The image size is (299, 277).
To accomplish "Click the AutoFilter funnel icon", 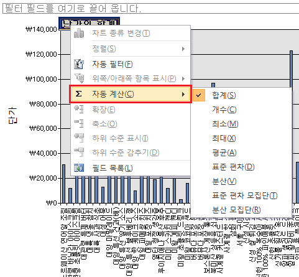I will (79, 64).
